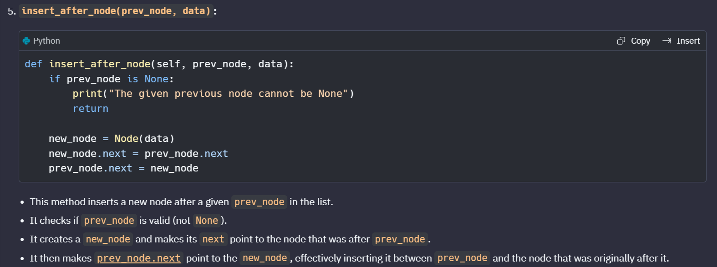Insert the code using the Insert button
The width and height of the screenshot is (717, 267).
(x=681, y=41)
